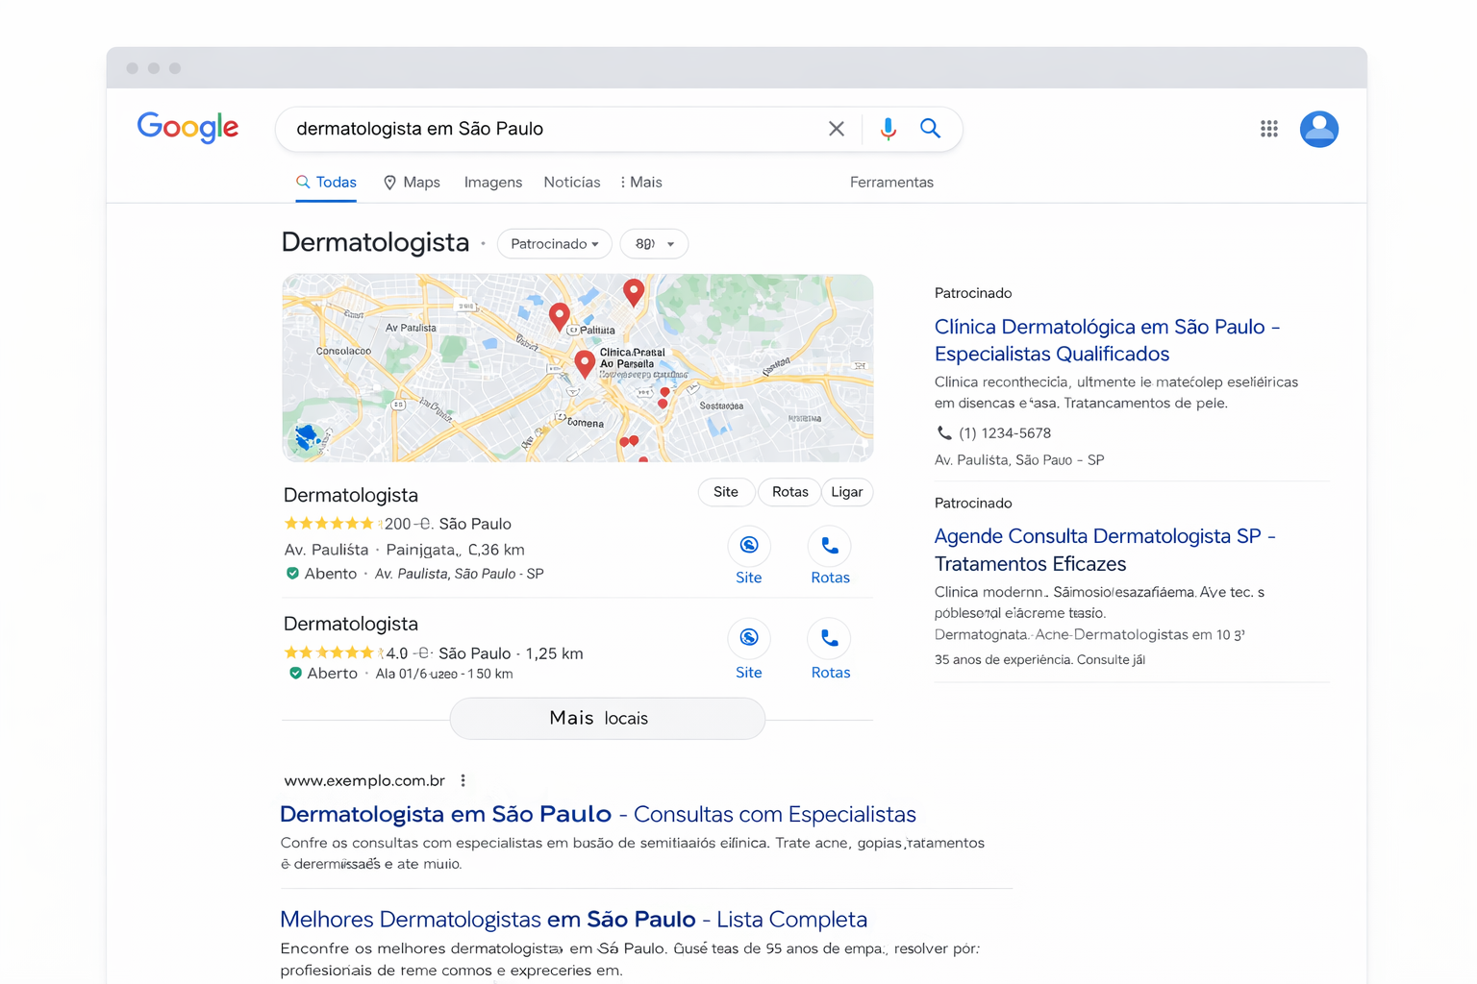Show more listings with Mais locais
The height and width of the screenshot is (984, 1477).
point(607,718)
